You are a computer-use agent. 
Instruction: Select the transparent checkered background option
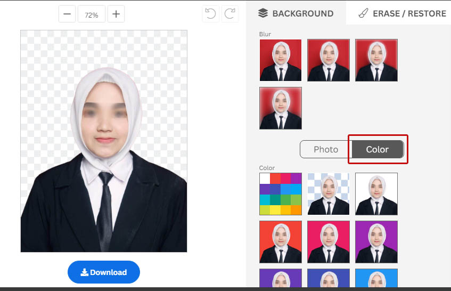tap(329, 194)
